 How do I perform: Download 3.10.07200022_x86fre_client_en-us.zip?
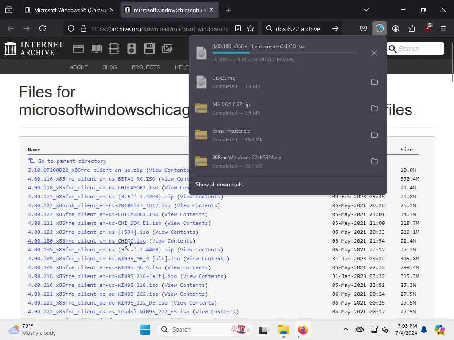[x=85, y=170]
